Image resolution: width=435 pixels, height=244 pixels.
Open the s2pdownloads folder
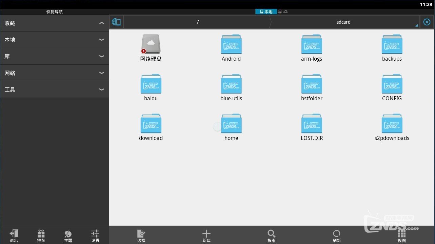pyautogui.click(x=392, y=123)
